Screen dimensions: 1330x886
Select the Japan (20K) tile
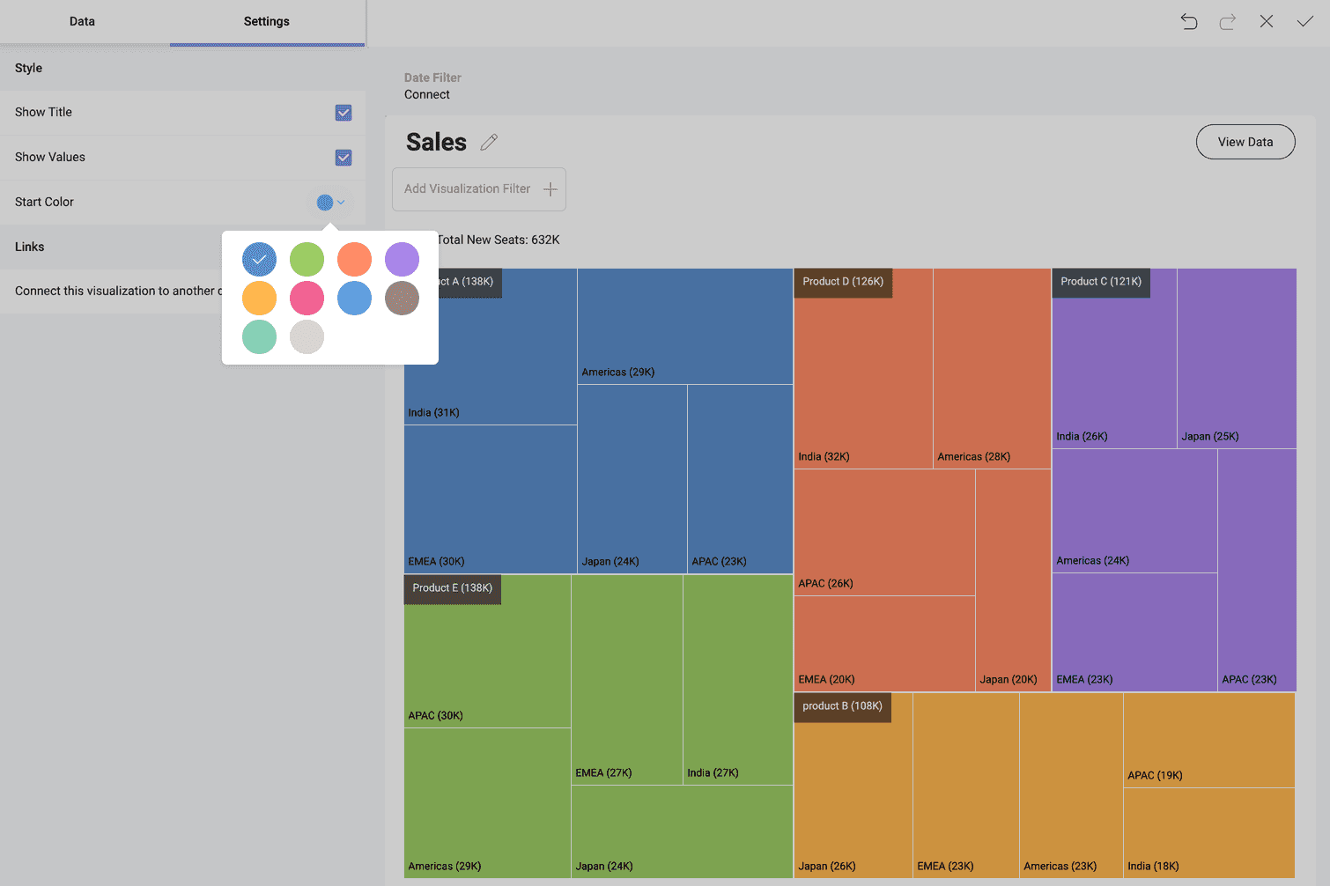(x=1013, y=580)
